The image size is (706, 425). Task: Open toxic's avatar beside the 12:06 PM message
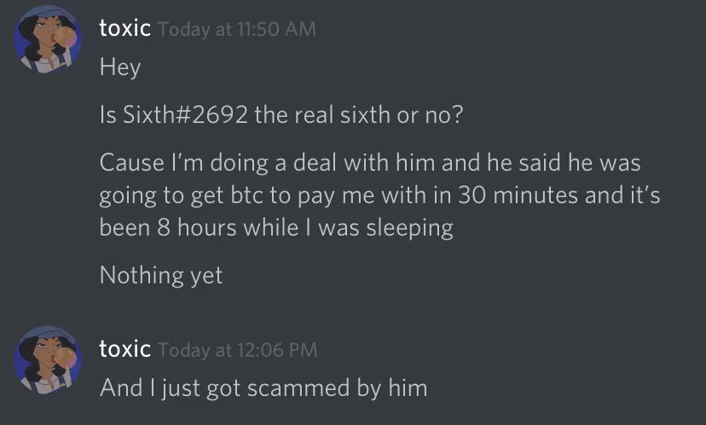(x=48, y=360)
